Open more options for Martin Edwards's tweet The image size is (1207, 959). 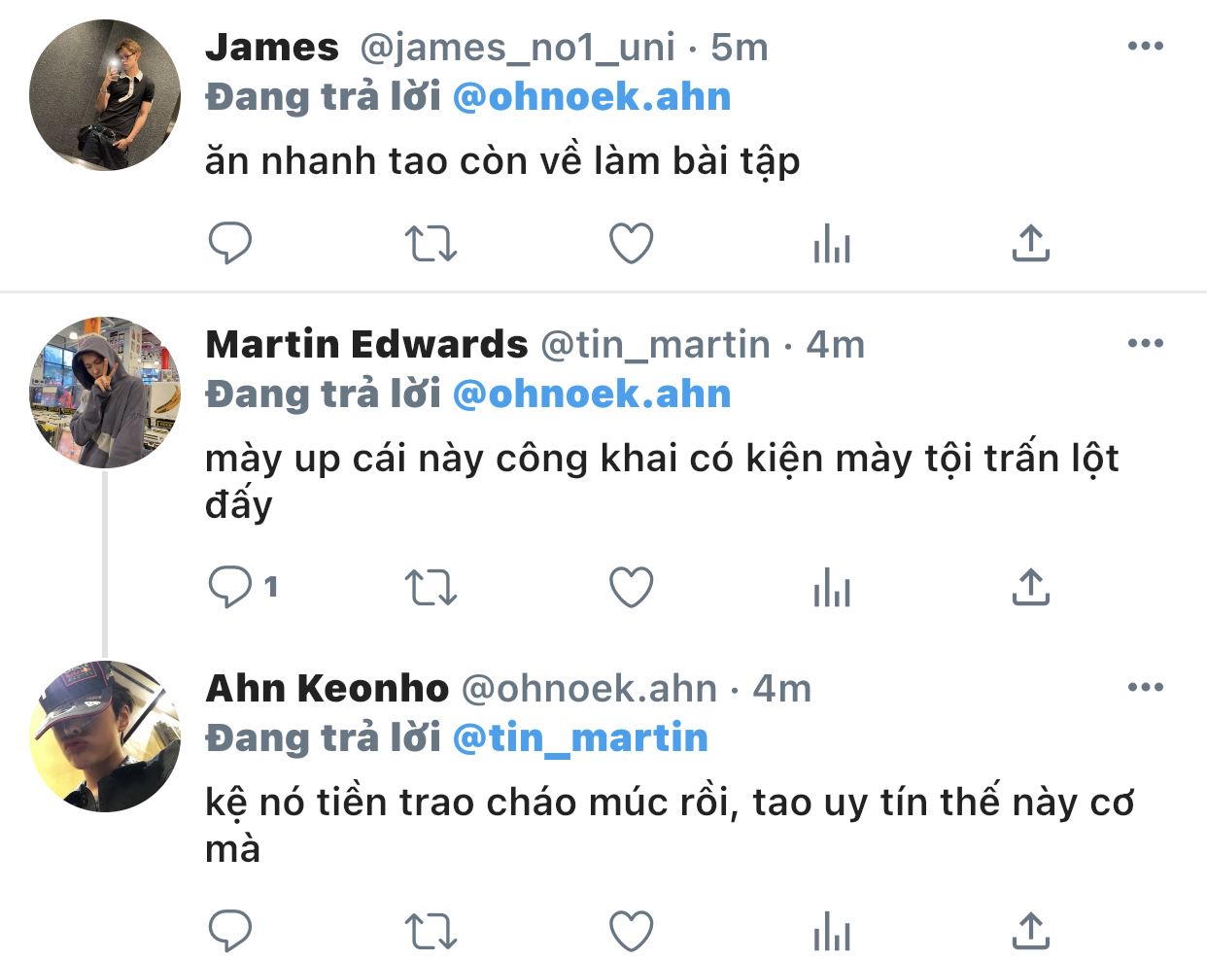click(x=1146, y=343)
